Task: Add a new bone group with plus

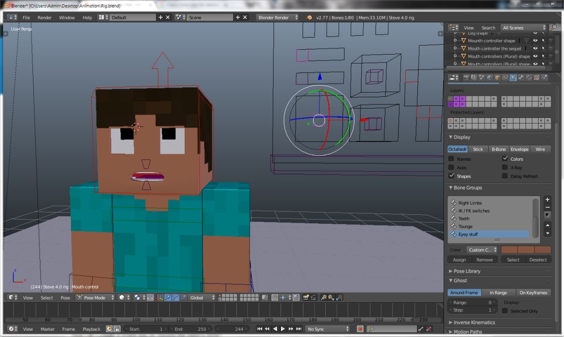Action: (548, 200)
